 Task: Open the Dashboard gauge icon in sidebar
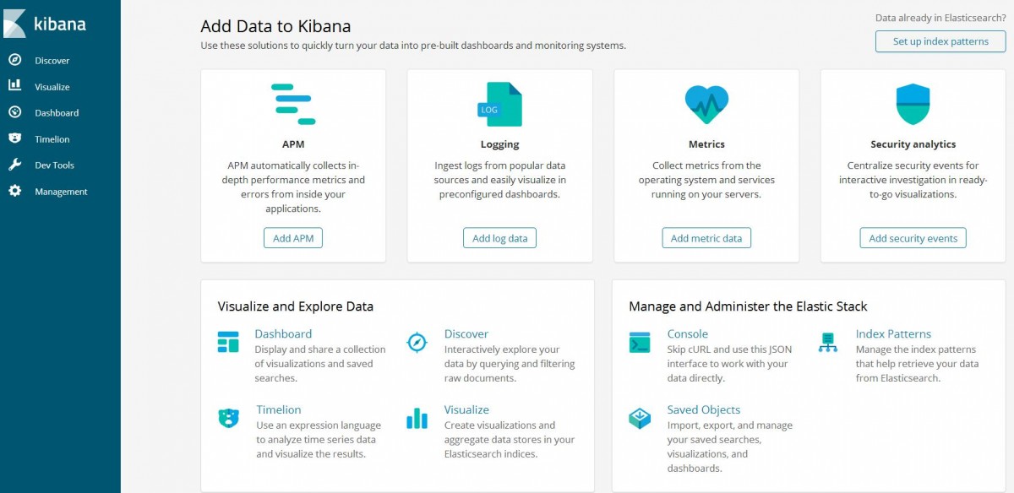pyautogui.click(x=14, y=112)
